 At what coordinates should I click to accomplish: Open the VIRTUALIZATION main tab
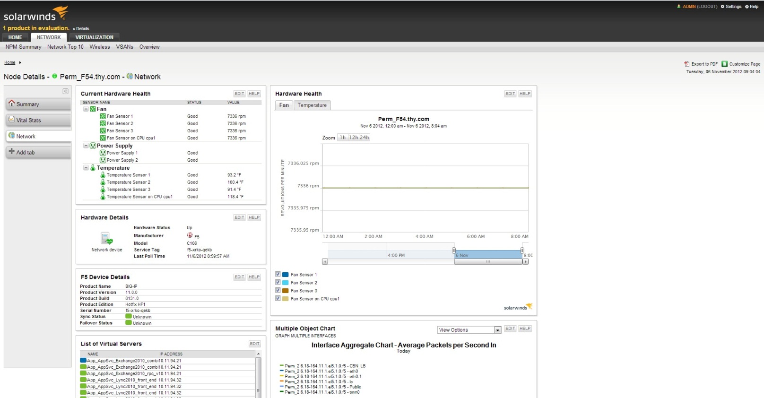point(94,37)
